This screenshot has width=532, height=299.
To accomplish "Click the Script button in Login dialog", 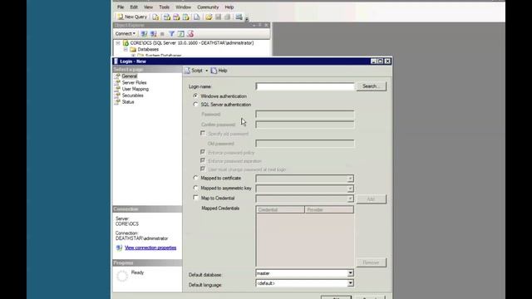I will [194, 71].
